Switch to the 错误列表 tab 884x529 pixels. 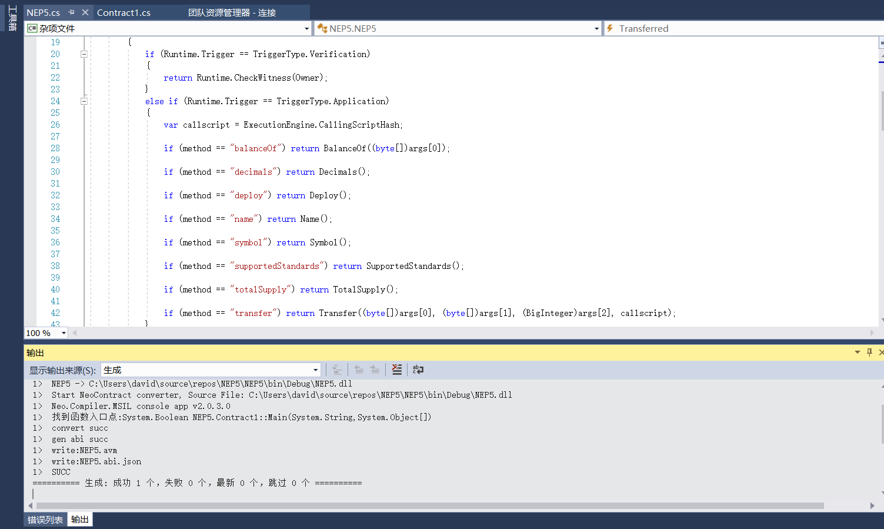click(x=45, y=520)
